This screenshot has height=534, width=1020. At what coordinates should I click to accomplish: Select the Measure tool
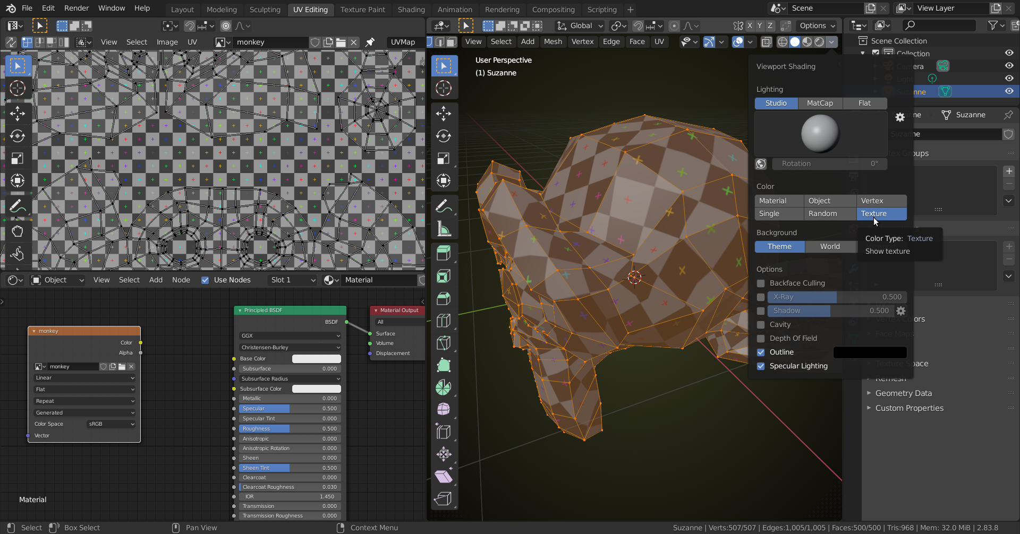coord(444,229)
